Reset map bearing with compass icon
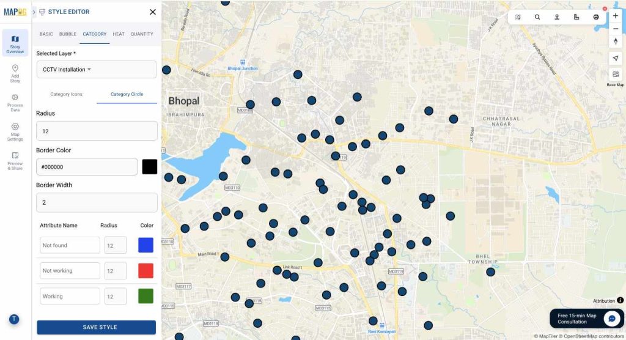Viewport: 626px width, 340px height. 616,41
